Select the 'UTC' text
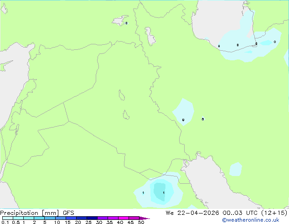This screenshot has height=224, width=289. 252,213
